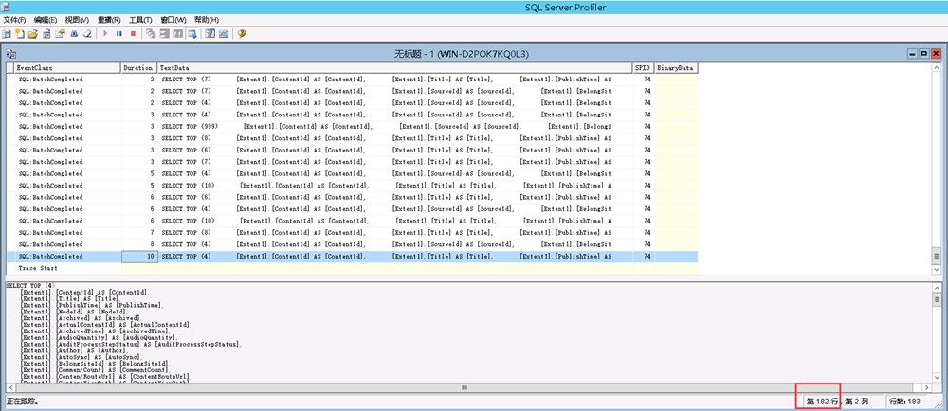Click the New Trace toolbar icon
This screenshot has height=411, width=948.
pos(7,33)
